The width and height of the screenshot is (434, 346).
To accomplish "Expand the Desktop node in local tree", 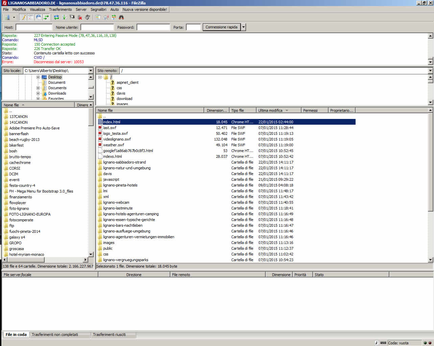I will tap(38, 77).
